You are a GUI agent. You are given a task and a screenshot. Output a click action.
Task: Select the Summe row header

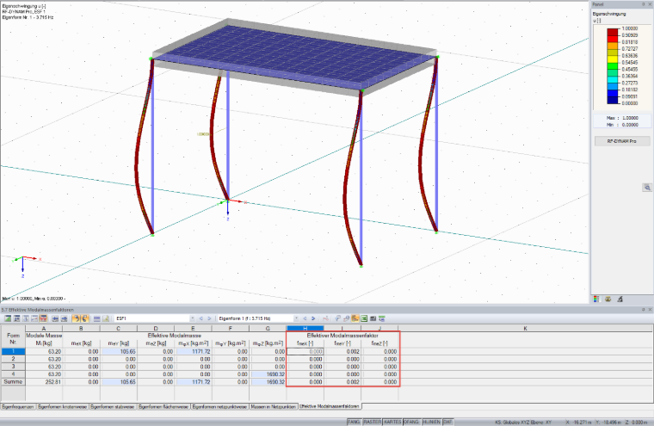click(x=13, y=382)
